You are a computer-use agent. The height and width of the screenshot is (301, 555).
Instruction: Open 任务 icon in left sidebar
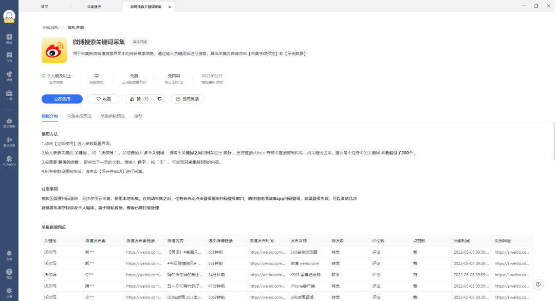[9, 57]
